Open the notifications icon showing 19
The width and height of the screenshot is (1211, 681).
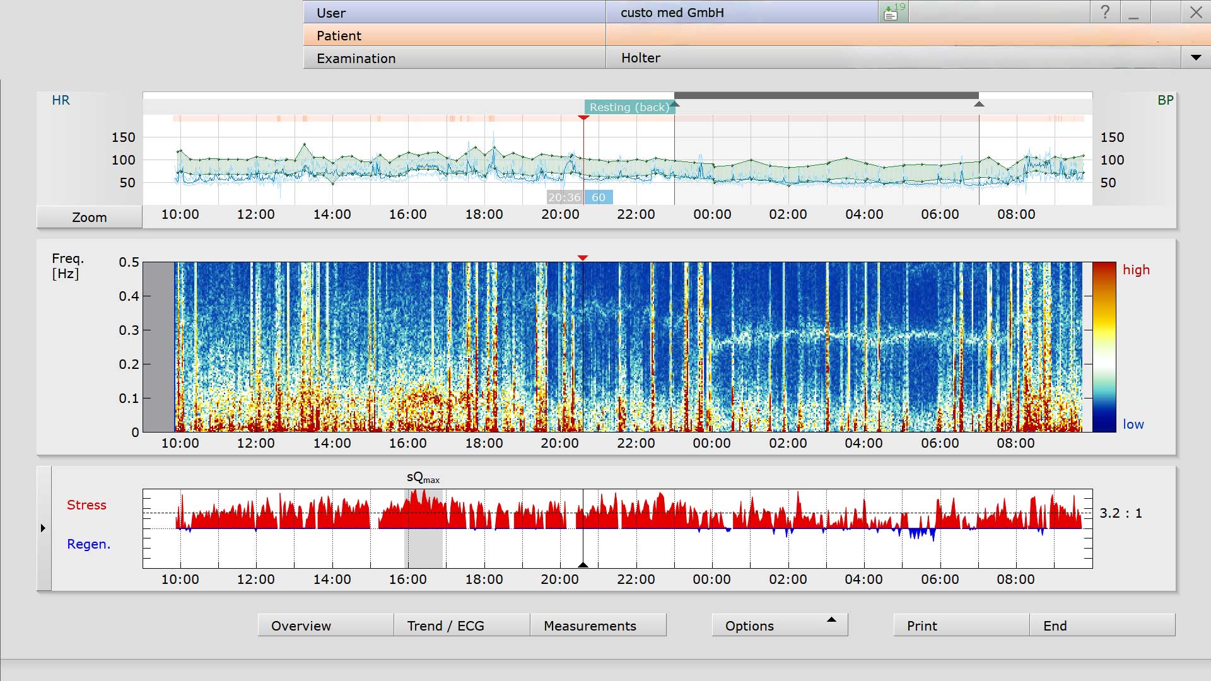893,12
